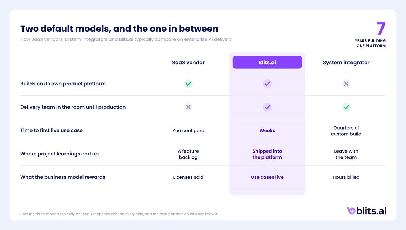The image size is (406, 230).
Task: Click the large purple 7 numeral
Action: pyautogui.click(x=381, y=28)
